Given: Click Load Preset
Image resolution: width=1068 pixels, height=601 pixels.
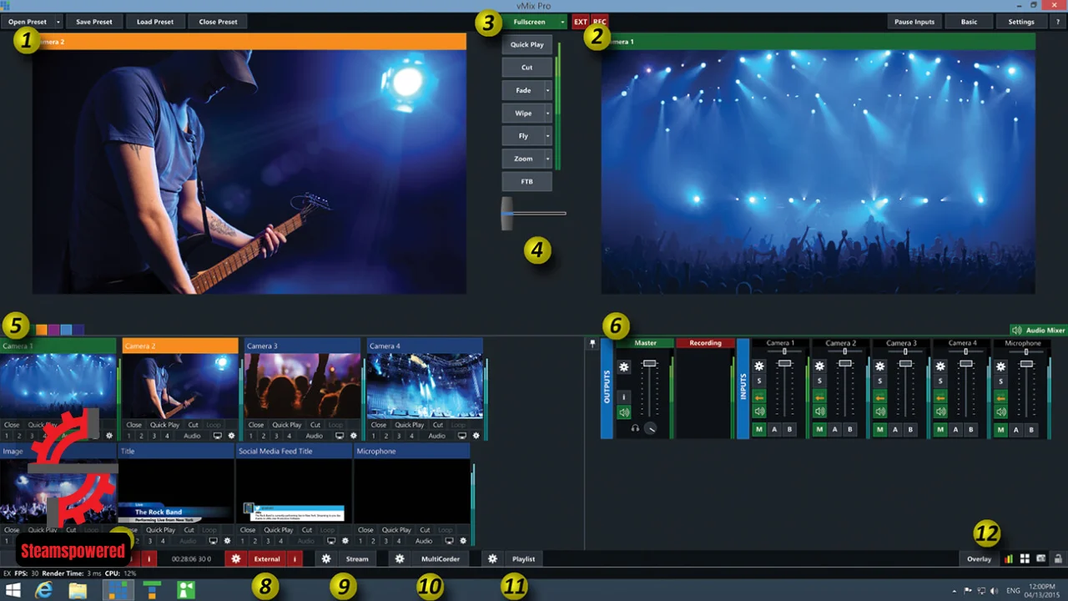Looking at the screenshot, I should 155,22.
